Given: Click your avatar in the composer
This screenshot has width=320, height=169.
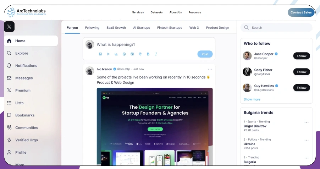Looking at the screenshot, I should click(x=90, y=44).
